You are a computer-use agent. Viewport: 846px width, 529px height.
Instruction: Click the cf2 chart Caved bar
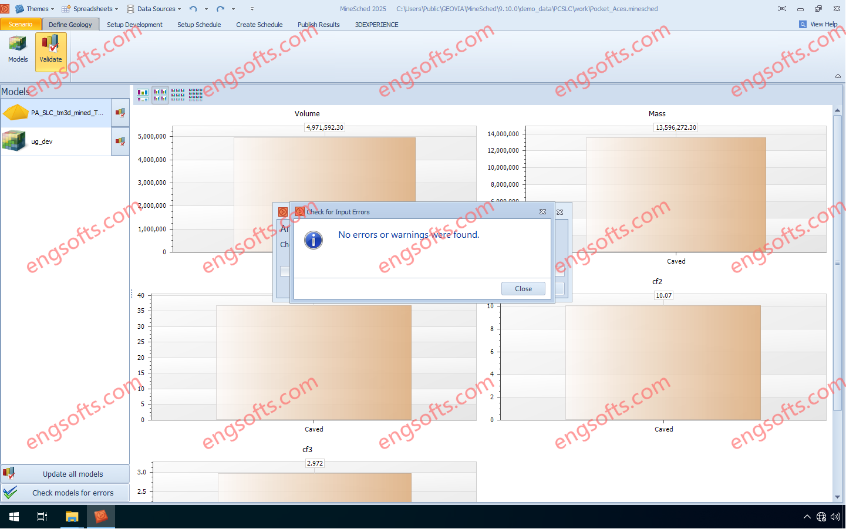[663, 362]
